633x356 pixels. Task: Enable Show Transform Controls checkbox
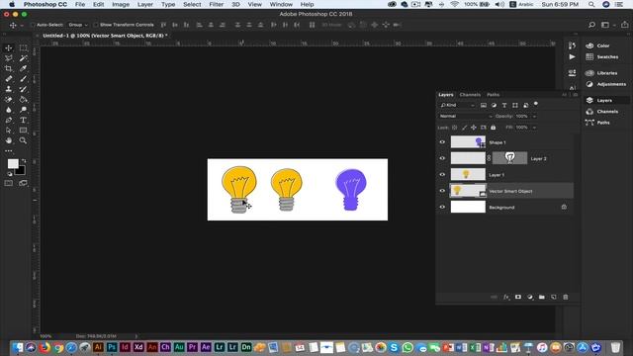(x=96, y=25)
